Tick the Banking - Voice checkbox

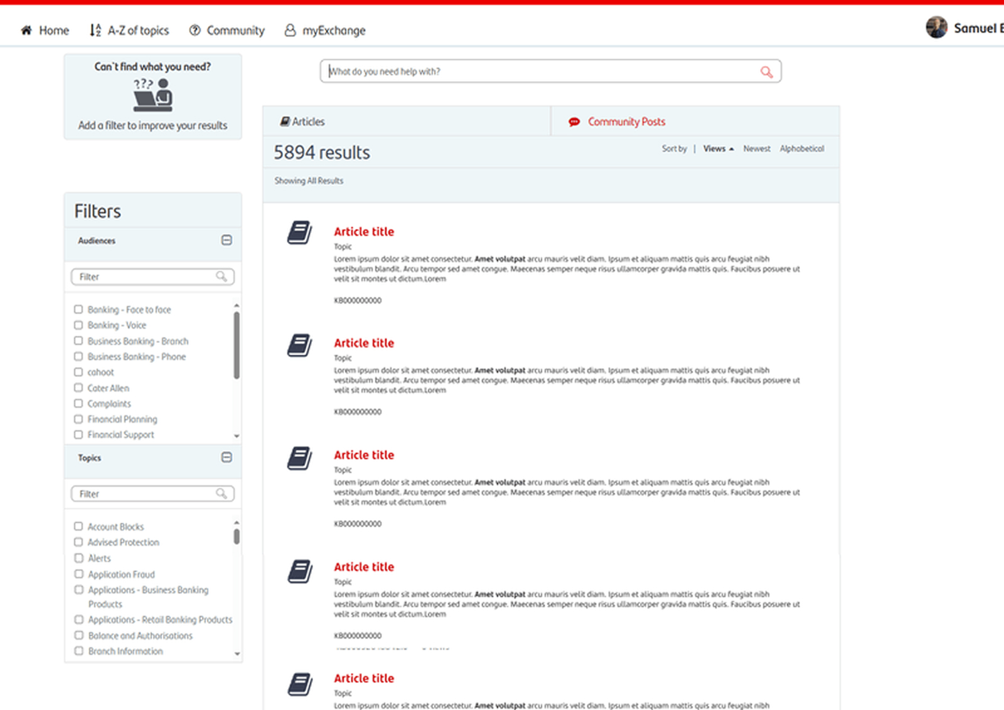78,325
